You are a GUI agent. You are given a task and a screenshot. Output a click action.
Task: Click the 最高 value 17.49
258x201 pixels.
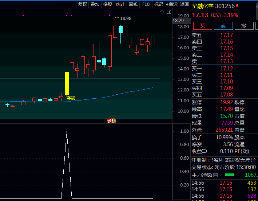point(227,109)
